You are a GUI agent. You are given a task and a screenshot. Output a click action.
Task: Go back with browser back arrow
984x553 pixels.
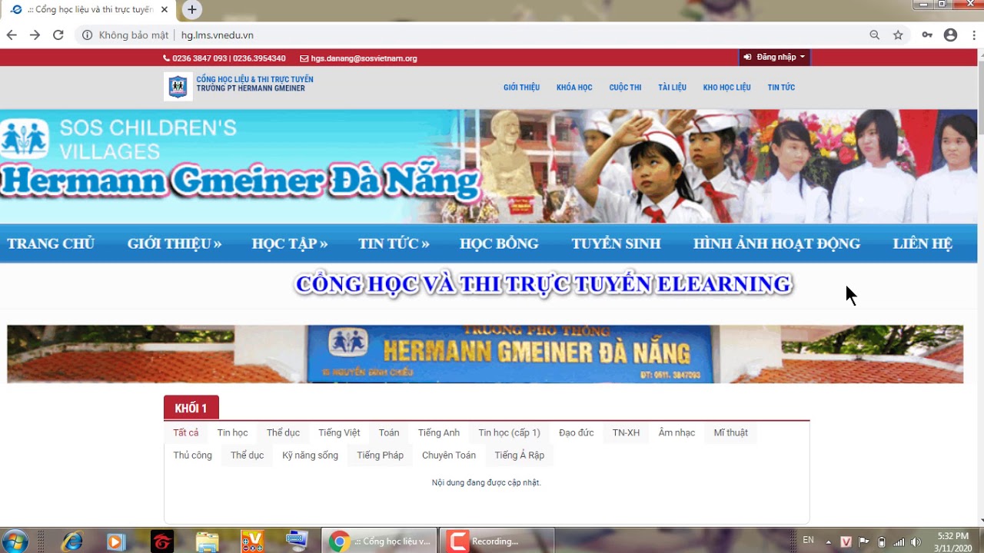coord(12,35)
